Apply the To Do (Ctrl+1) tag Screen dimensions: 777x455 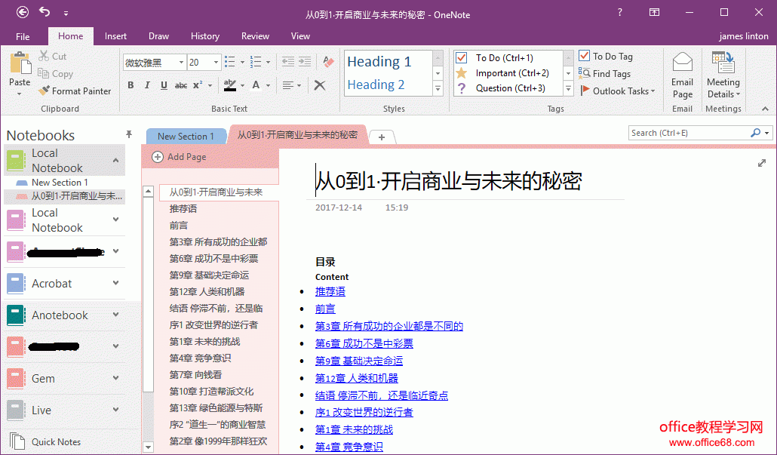pos(504,58)
